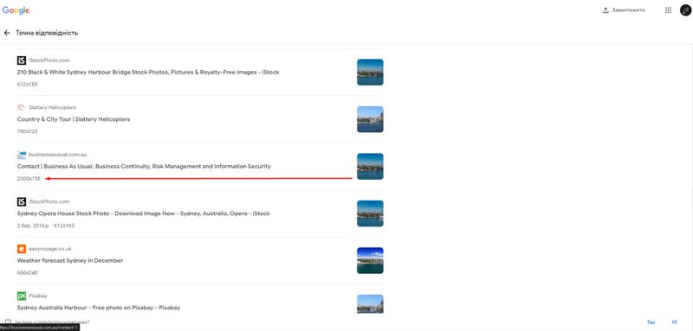Viewport: 693px width, 331px height.
Task: Answer Ні to the feedback question
Action: coord(675,322)
